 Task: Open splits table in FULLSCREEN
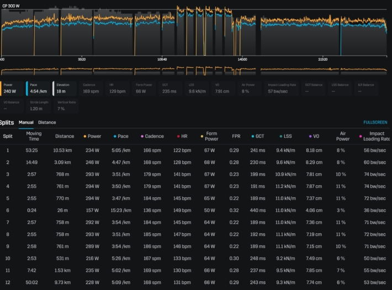point(375,122)
